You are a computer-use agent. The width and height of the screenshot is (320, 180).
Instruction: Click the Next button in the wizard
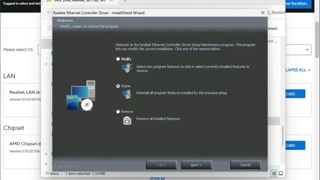[x=196, y=164]
